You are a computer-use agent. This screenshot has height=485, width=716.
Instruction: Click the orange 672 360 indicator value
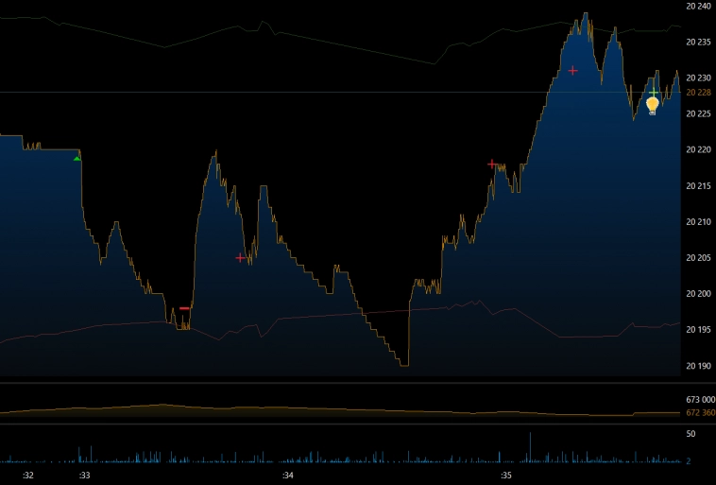pyautogui.click(x=701, y=413)
